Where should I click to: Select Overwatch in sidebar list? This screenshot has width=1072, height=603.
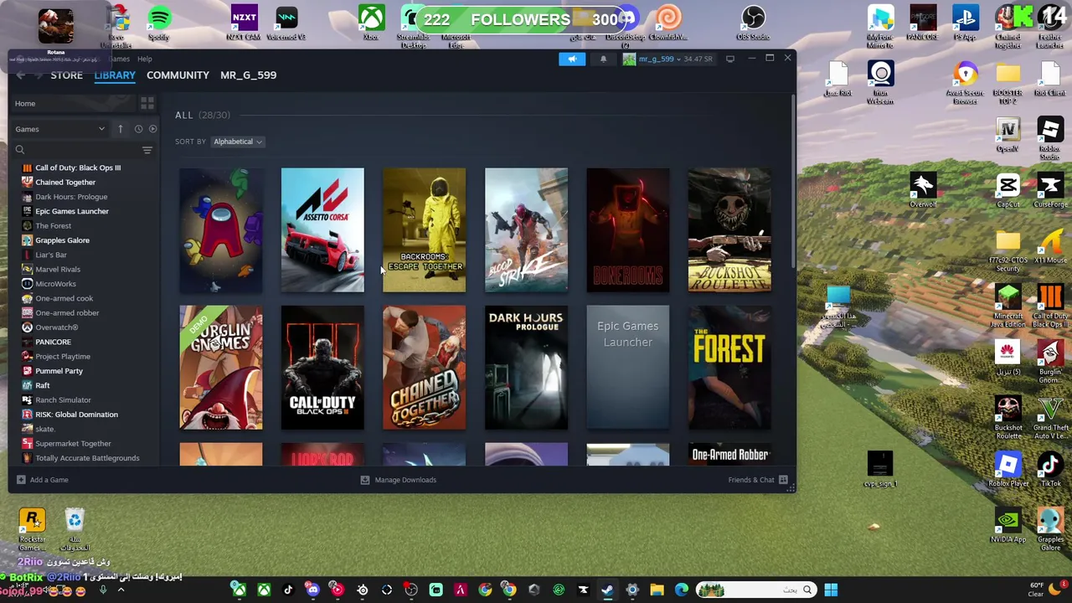coord(56,327)
